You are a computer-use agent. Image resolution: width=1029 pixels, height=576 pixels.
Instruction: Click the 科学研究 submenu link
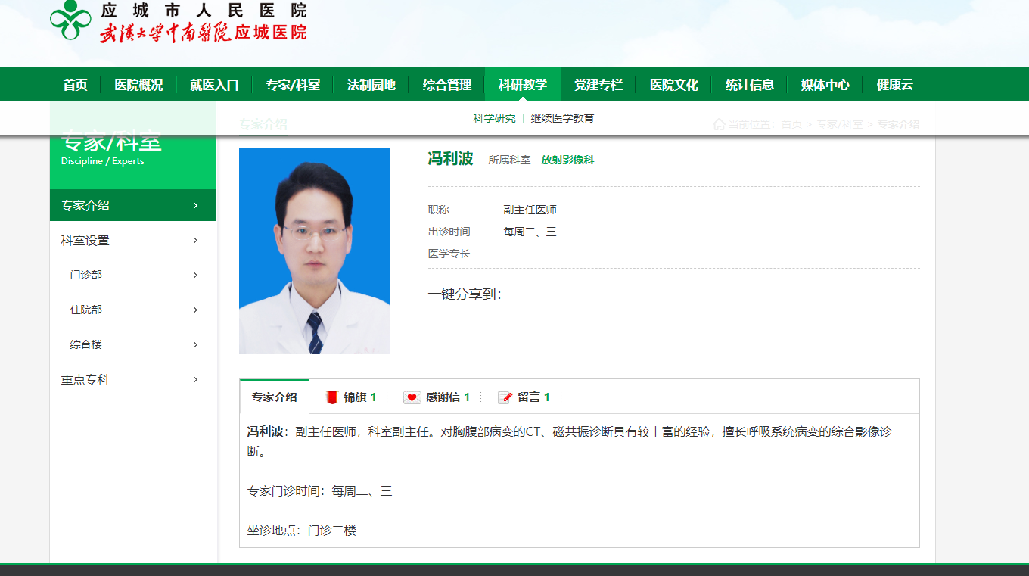[494, 118]
